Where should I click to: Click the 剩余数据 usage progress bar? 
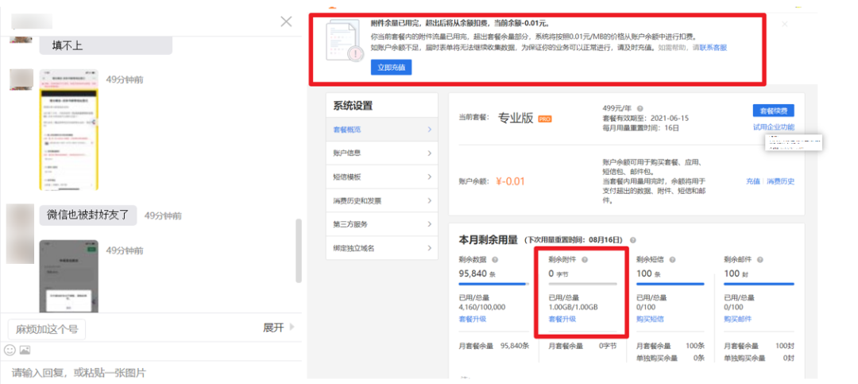click(493, 283)
